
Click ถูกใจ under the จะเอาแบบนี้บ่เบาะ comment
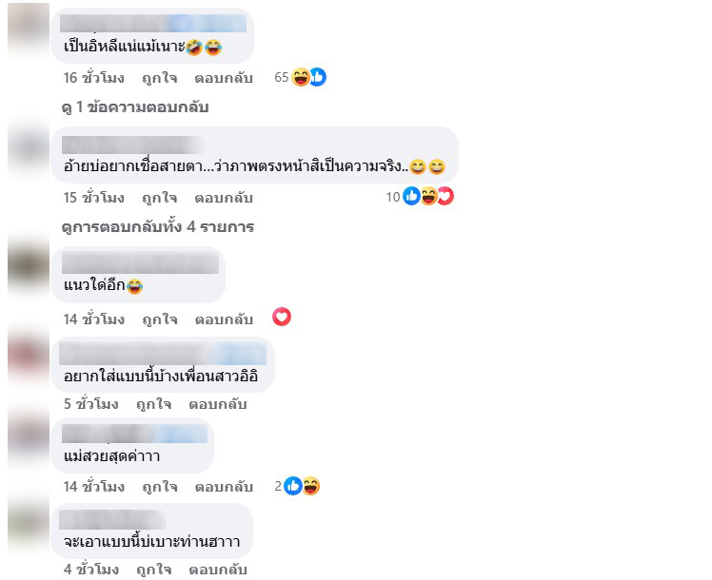pos(154,570)
